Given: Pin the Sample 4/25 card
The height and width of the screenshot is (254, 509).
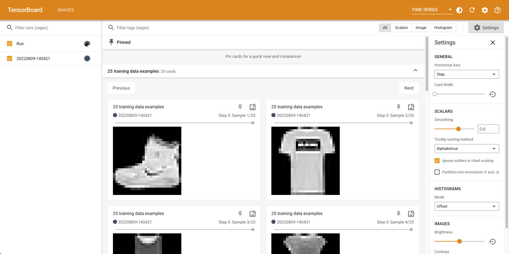Looking at the screenshot, I should click(399, 214).
